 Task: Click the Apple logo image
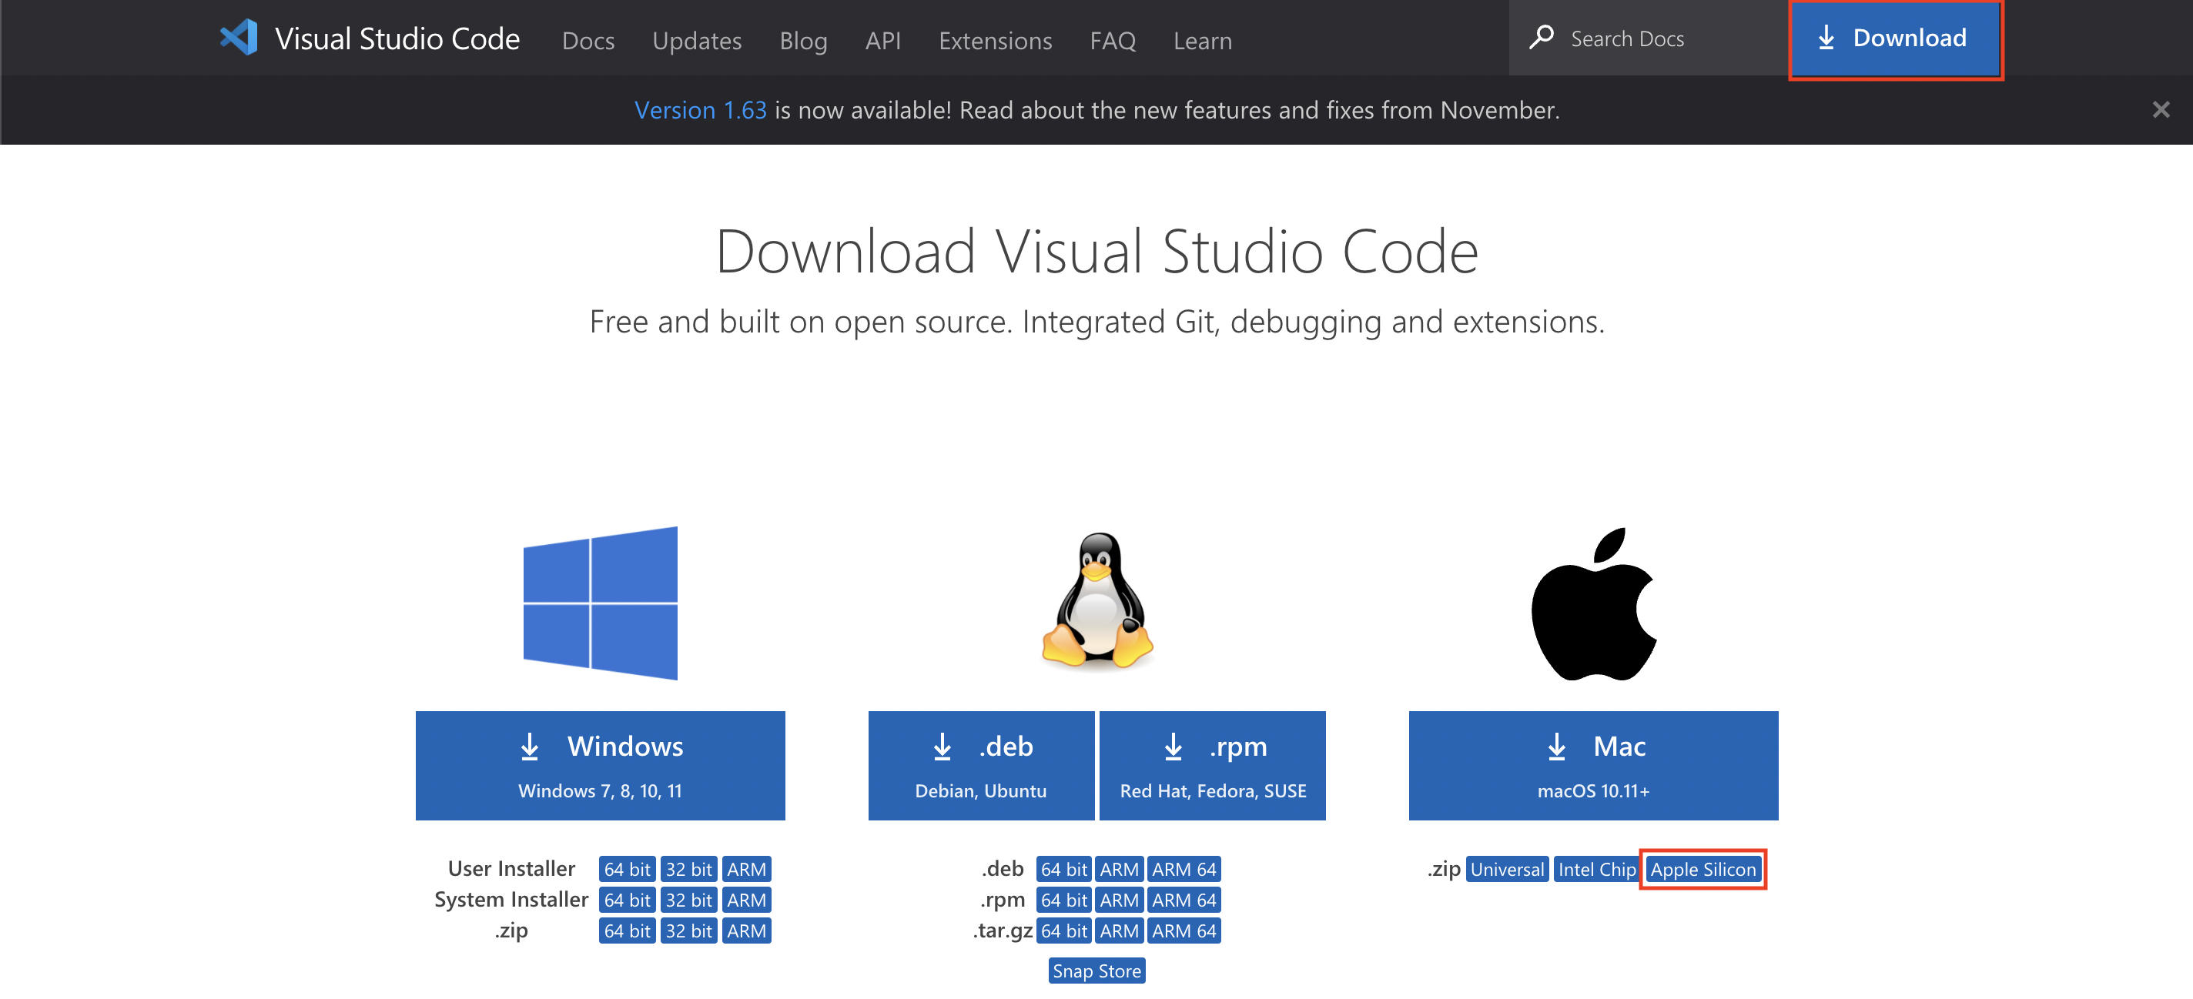point(1593,603)
